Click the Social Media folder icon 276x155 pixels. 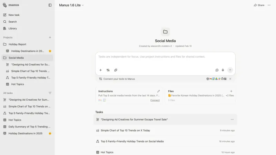tap(165, 32)
